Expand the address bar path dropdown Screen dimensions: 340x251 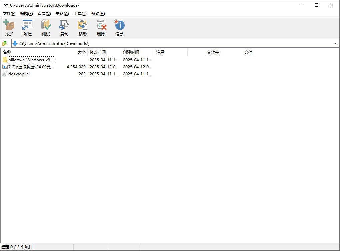[x=336, y=44]
